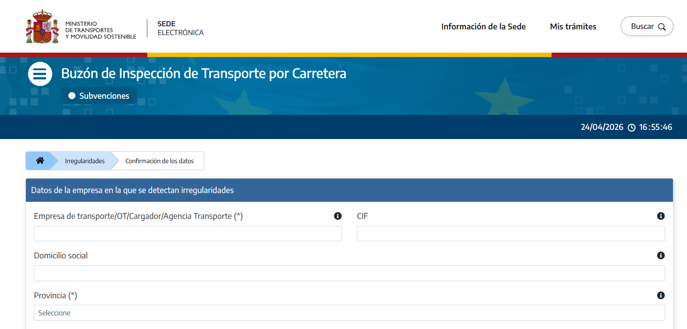Viewport: 687px width, 329px height.
Task: Click the Sede Electrónica link
Action: [x=180, y=28]
